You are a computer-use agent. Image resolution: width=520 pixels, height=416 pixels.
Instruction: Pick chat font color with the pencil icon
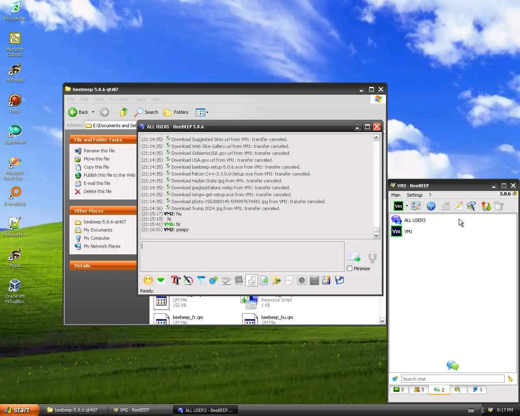[x=188, y=280]
